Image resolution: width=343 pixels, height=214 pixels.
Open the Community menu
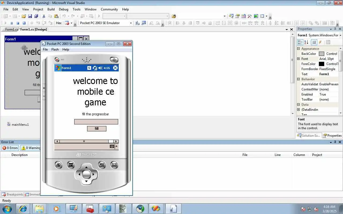109,9
